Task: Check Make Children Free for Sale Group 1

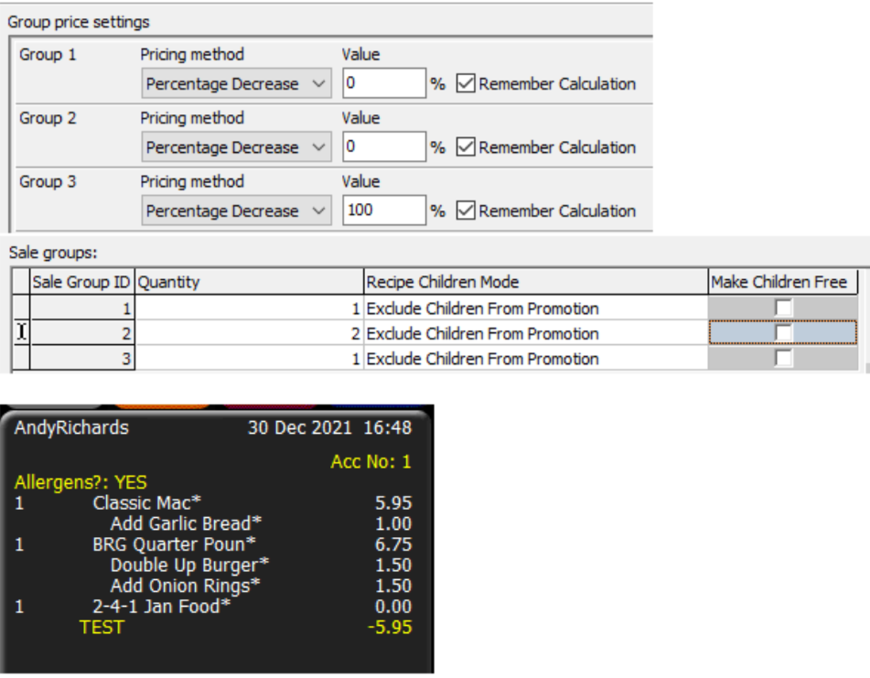Action: [783, 308]
